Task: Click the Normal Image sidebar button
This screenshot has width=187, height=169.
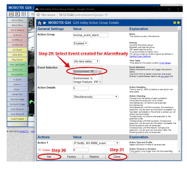Action: coord(17,99)
